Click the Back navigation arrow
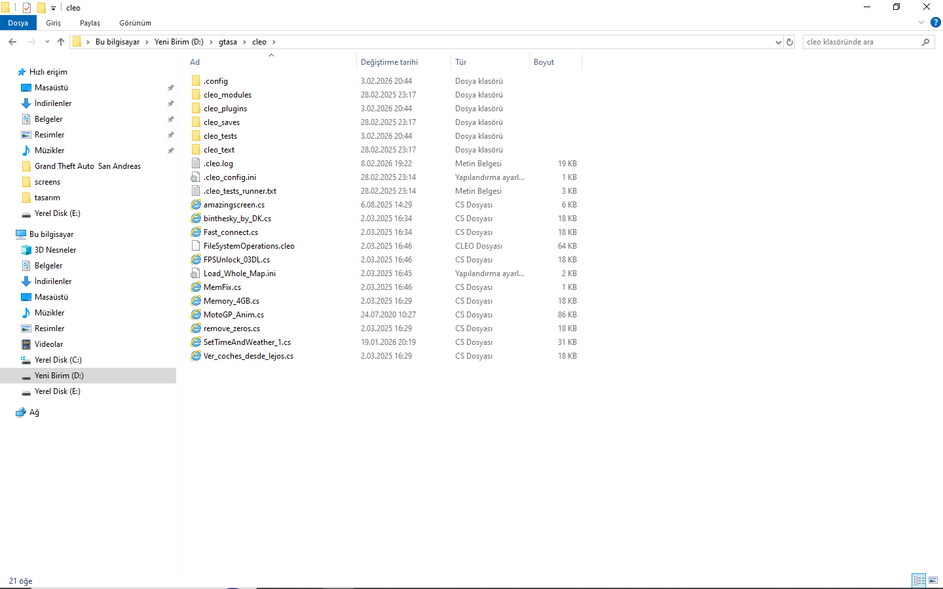The height and width of the screenshot is (589, 943). 12,42
